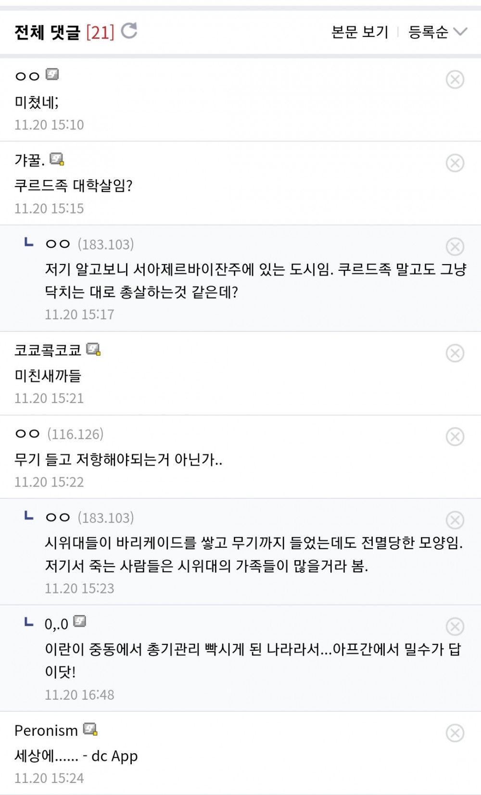Refresh the comment list
This screenshot has height=795, width=481.
(129, 31)
